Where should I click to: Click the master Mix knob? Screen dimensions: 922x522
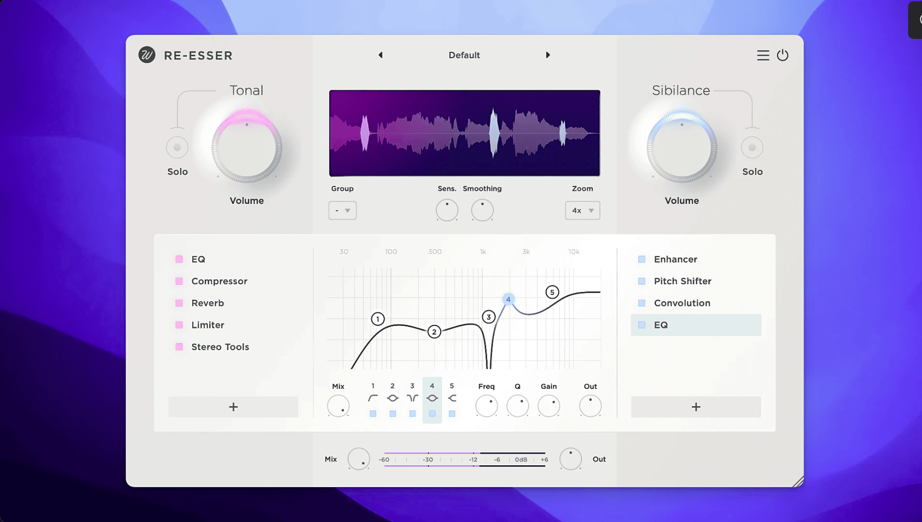(x=358, y=459)
